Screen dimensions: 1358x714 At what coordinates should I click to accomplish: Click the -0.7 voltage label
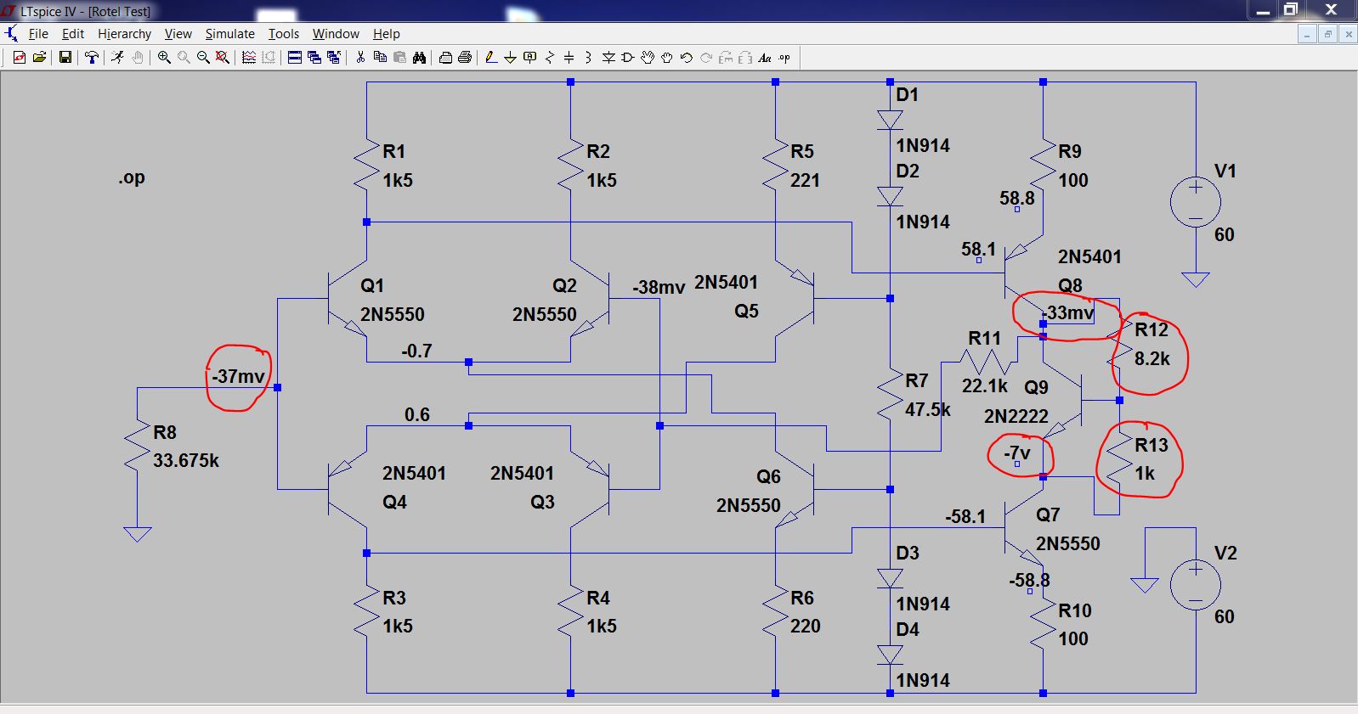[416, 351]
